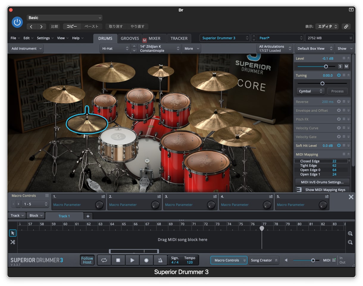Zoom out on the timeline
This screenshot has width=363, height=286.
coord(350,242)
